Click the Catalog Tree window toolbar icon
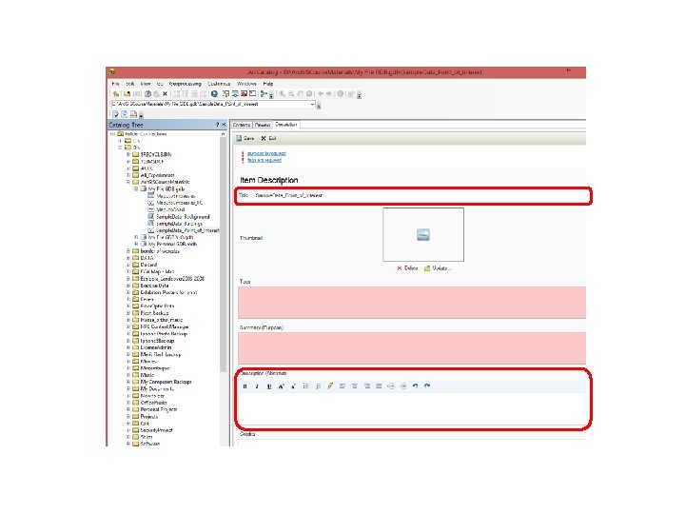Image resolution: width=685 pixels, height=514 pixels. [225, 94]
